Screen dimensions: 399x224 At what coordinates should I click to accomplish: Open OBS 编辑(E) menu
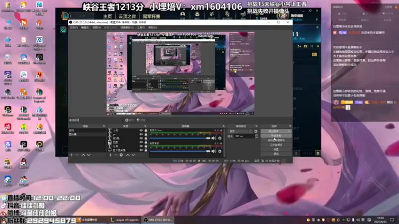click(x=85, y=27)
